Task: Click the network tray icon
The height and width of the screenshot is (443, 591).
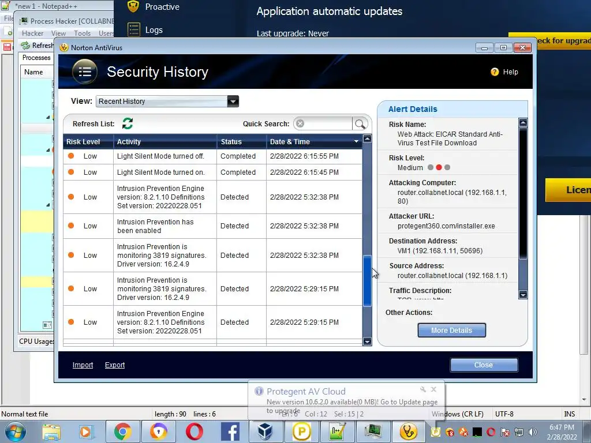Action: [x=519, y=432]
